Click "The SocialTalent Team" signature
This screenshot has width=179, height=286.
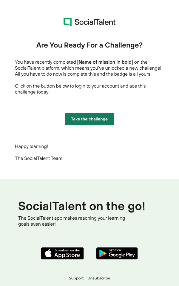click(38, 158)
